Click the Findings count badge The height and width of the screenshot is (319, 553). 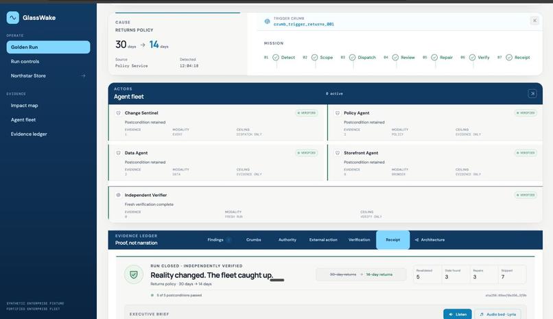coord(228,240)
